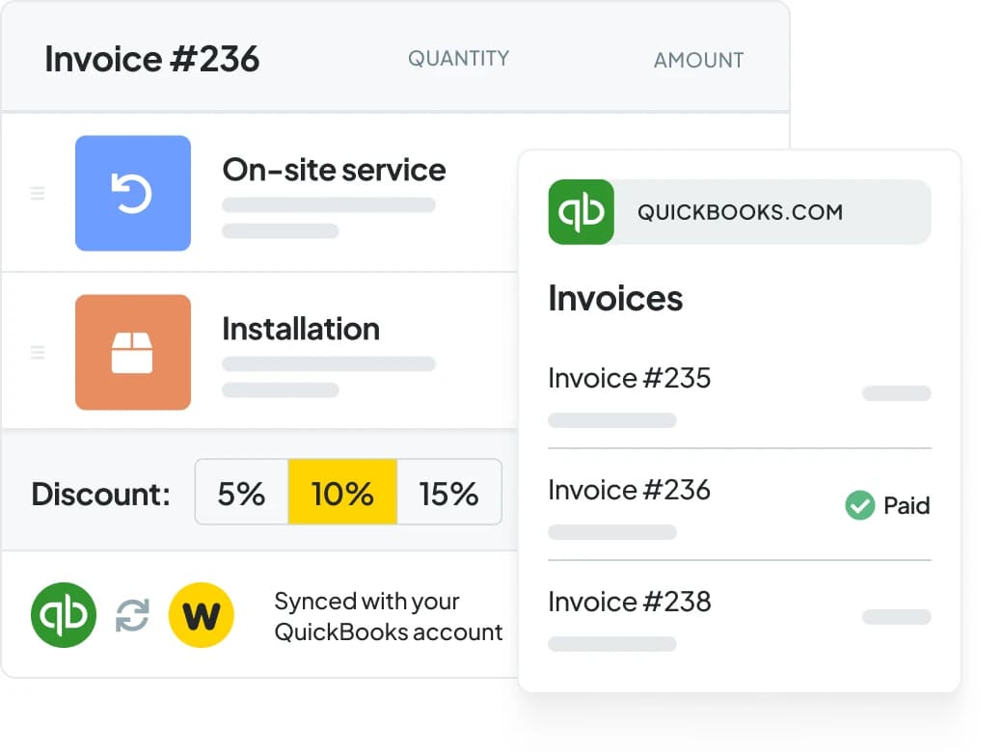Click the sync arrows icon
The width and height of the screenshot is (1003, 752).
[x=132, y=615]
